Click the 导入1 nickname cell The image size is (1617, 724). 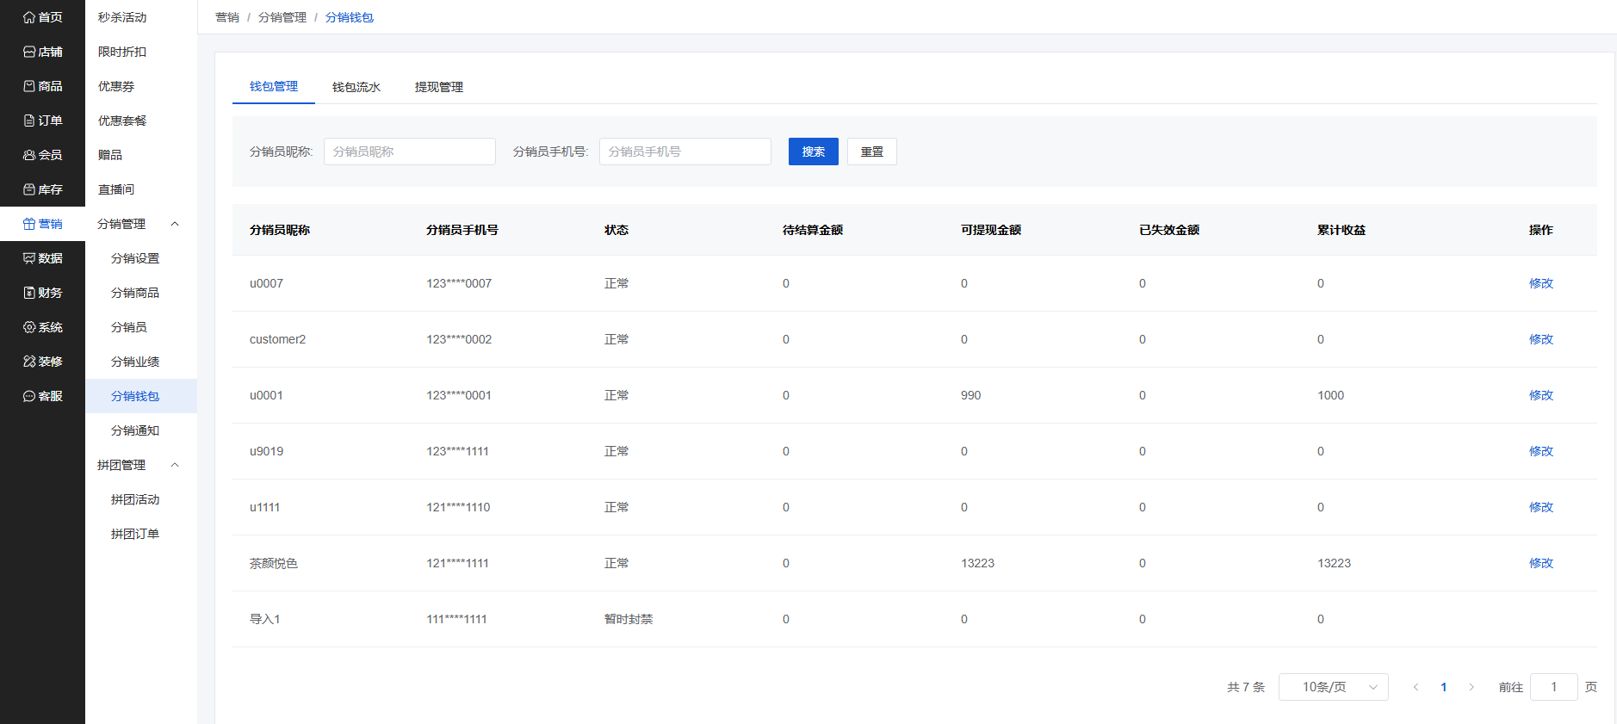click(265, 619)
